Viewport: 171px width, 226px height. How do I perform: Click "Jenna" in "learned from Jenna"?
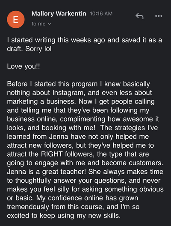click(x=59, y=137)
